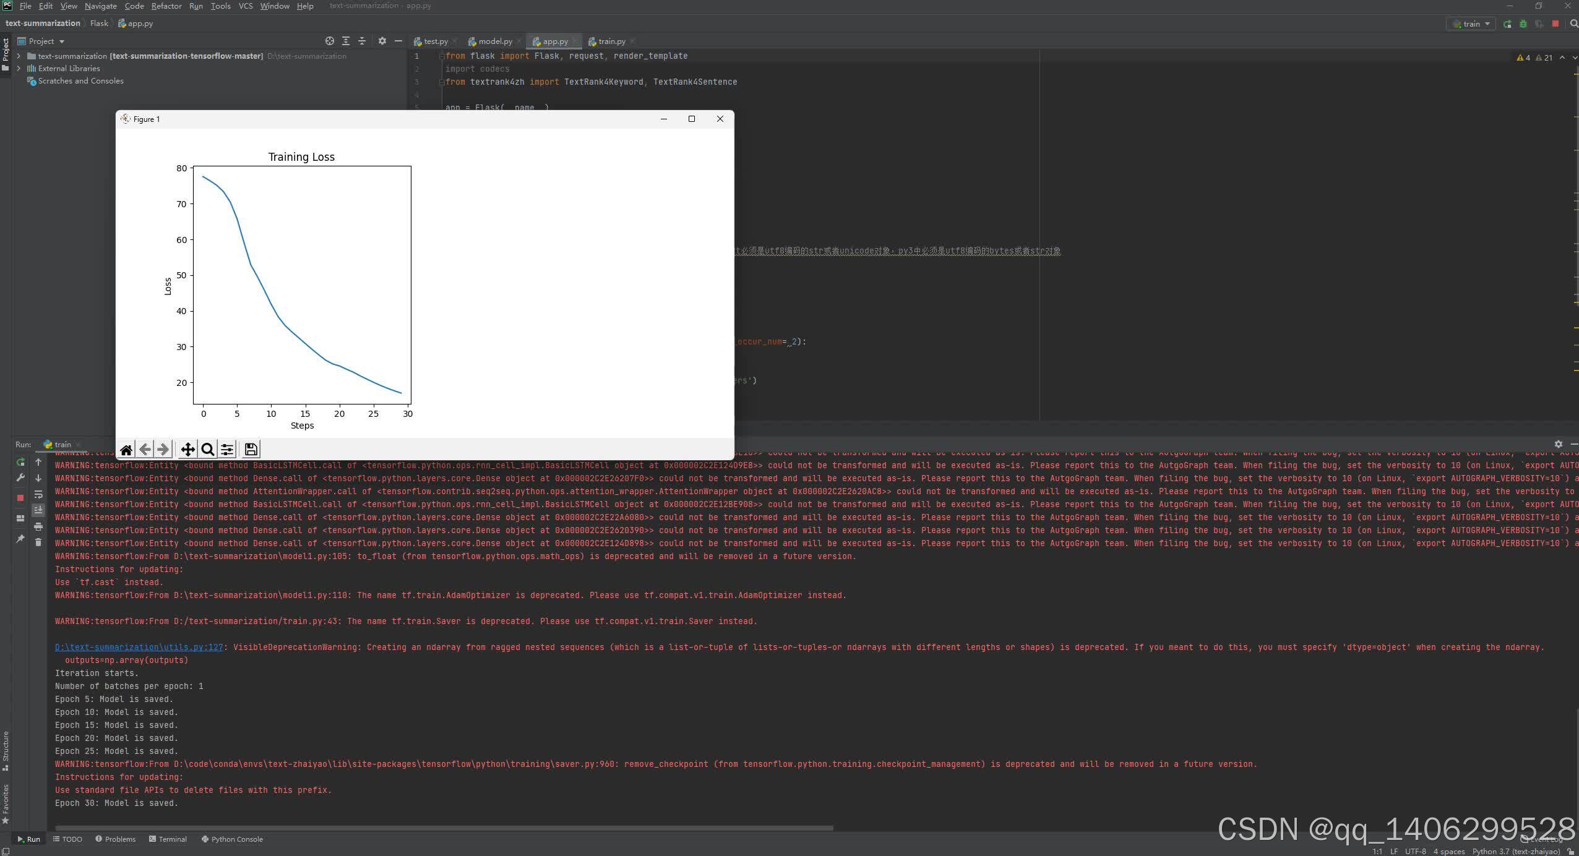Open the Problems tool window
Viewport: 1579px width, 856px height.
[x=116, y=839]
